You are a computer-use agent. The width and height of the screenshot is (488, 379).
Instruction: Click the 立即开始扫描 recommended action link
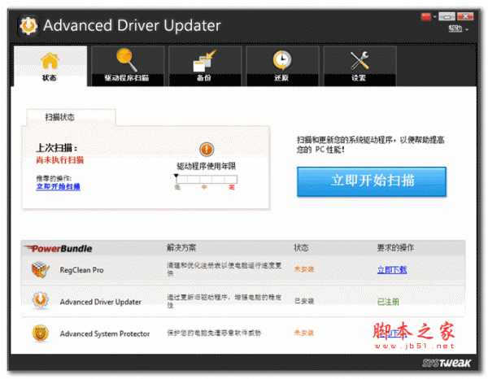59,187
